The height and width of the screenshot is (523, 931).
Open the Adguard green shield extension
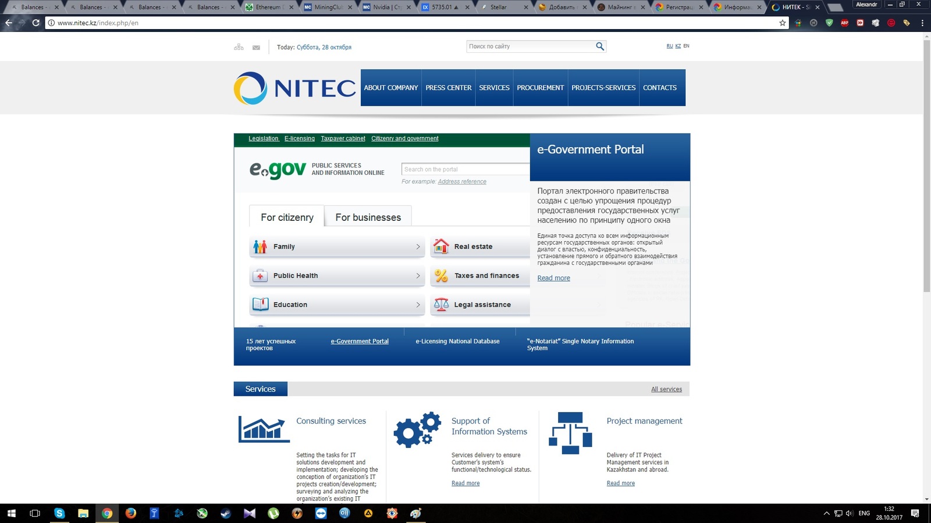(x=829, y=23)
